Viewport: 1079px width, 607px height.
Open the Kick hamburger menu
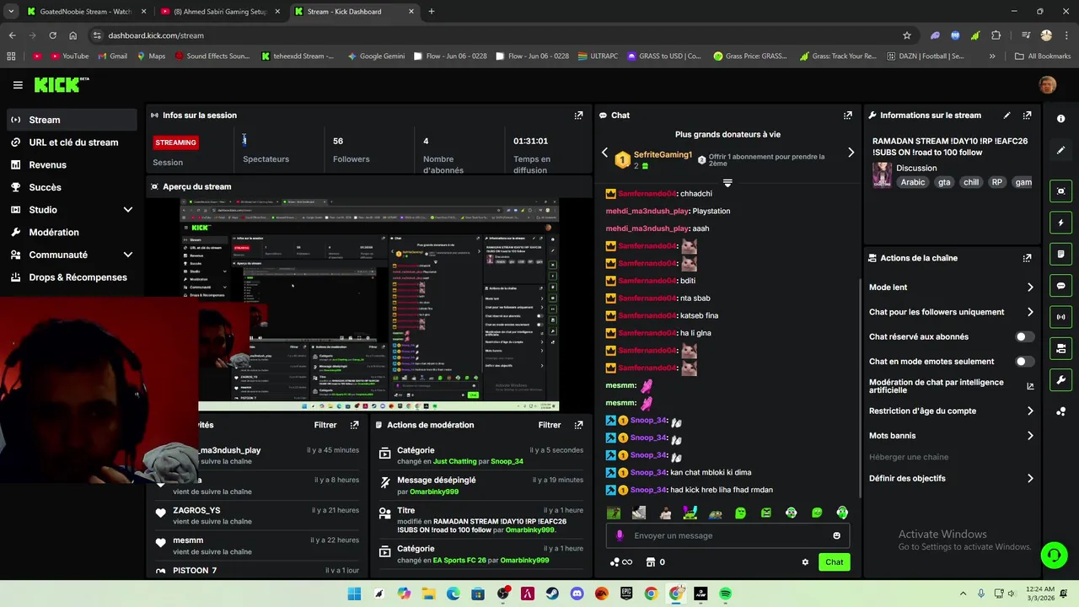point(18,85)
